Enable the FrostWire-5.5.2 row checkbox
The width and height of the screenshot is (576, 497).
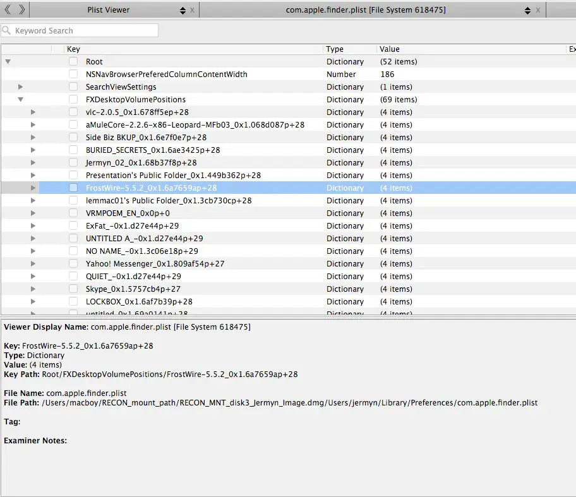[x=73, y=188]
